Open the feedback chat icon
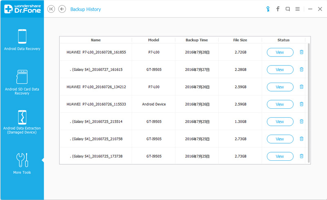Screen dimensions: 327x200 (288, 9)
